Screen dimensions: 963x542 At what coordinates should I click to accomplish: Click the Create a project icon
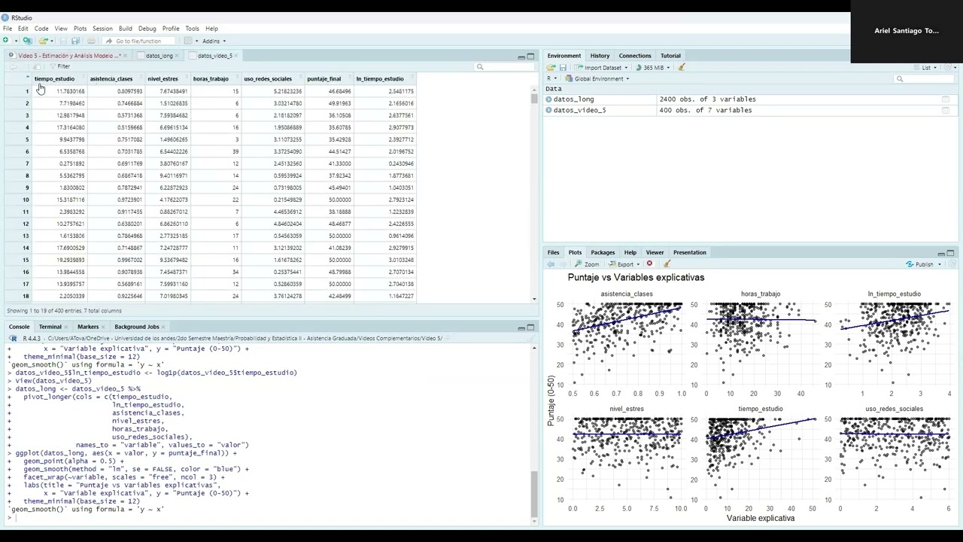click(28, 41)
